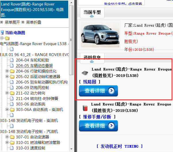This screenshot has width=173, height=152.
Task: Open 303-14B 发动机电子控制 - 汽油机 entry
Action: click(29, 131)
